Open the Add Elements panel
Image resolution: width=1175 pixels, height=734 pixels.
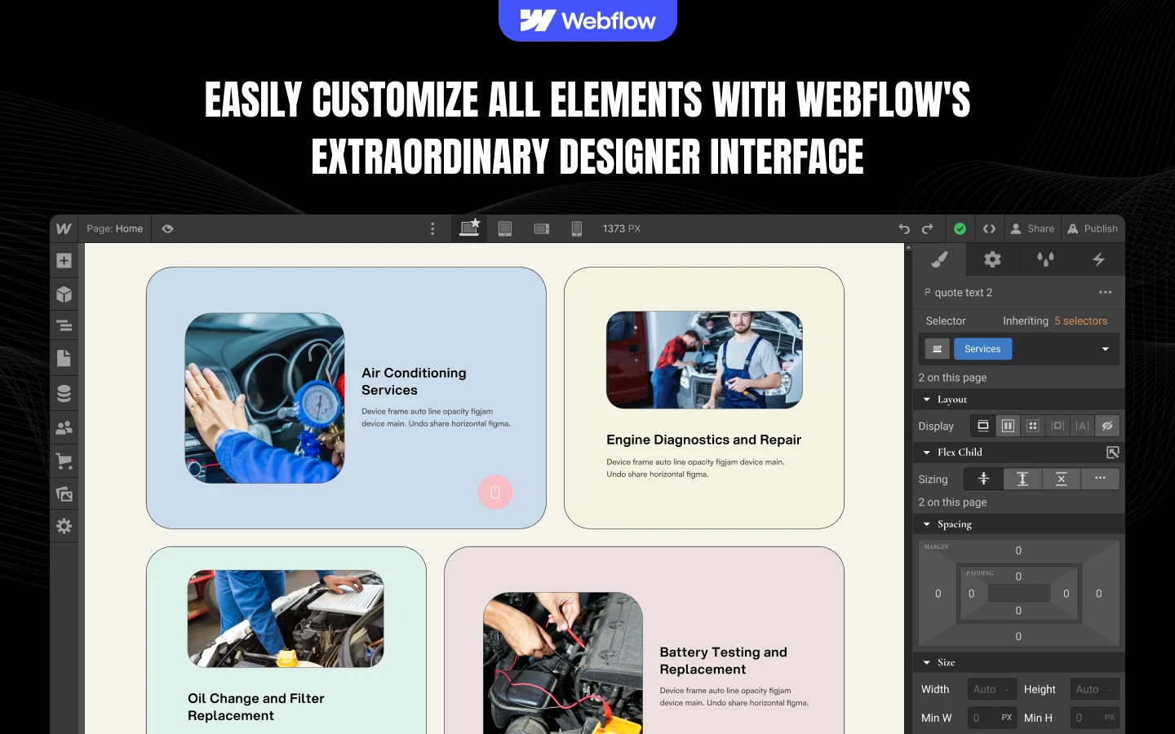point(64,261)
